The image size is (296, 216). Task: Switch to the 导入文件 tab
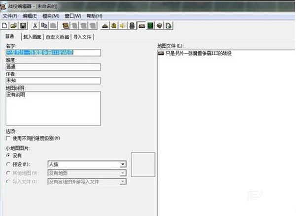[x=82, y=37]
